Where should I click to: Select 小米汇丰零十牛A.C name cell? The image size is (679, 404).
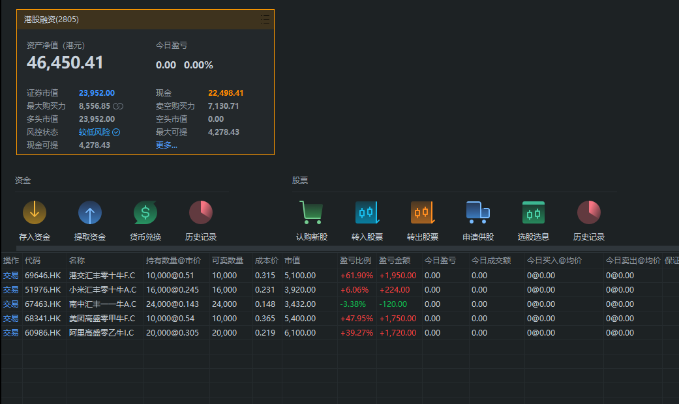click(102, 290)
